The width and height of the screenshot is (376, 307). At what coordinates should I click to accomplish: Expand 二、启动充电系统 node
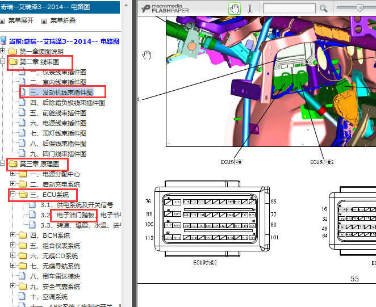point(12,184)
